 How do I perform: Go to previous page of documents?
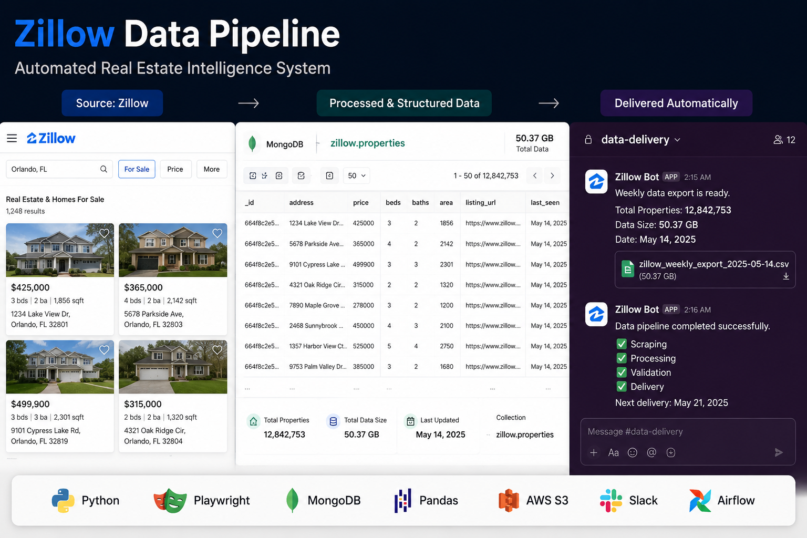tap(535, 175)
